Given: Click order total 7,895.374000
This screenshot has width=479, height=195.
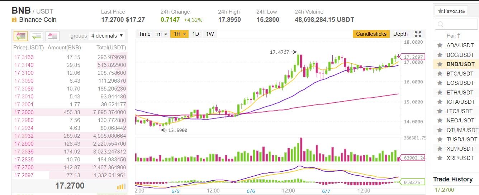Looking at the screenshot, I should 109,112.
